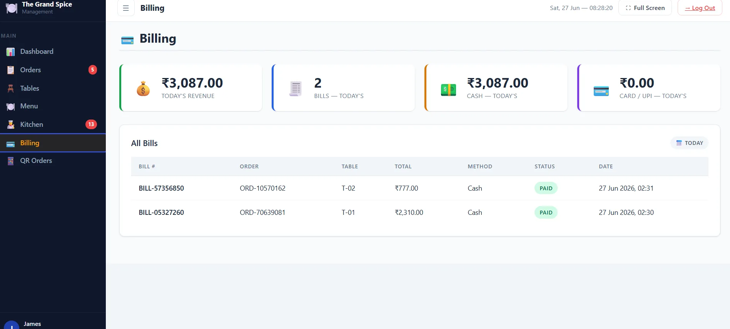Open Dashboard from the sidebar
The image size is (730, 329).
coord(53,52)
